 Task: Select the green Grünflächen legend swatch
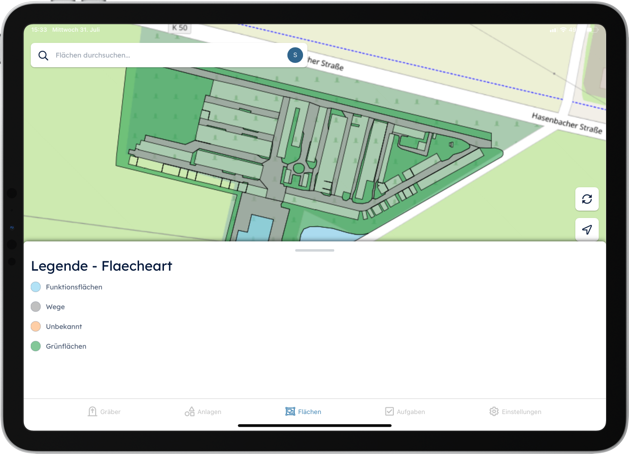[x=36, y=346]
